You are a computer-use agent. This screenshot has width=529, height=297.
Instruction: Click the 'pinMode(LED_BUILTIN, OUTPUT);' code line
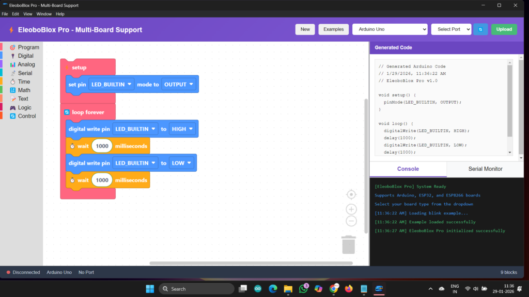(423, 102)
